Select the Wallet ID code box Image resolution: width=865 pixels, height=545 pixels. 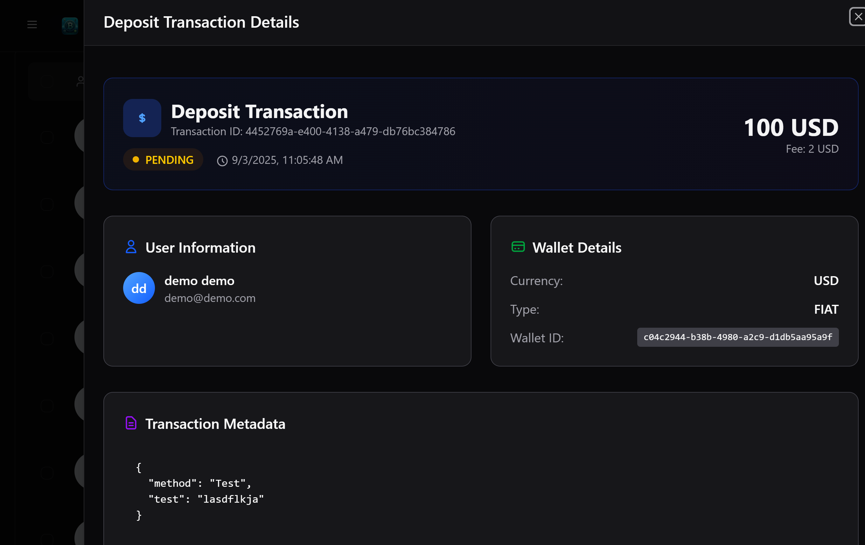click(x=738, y=337)
